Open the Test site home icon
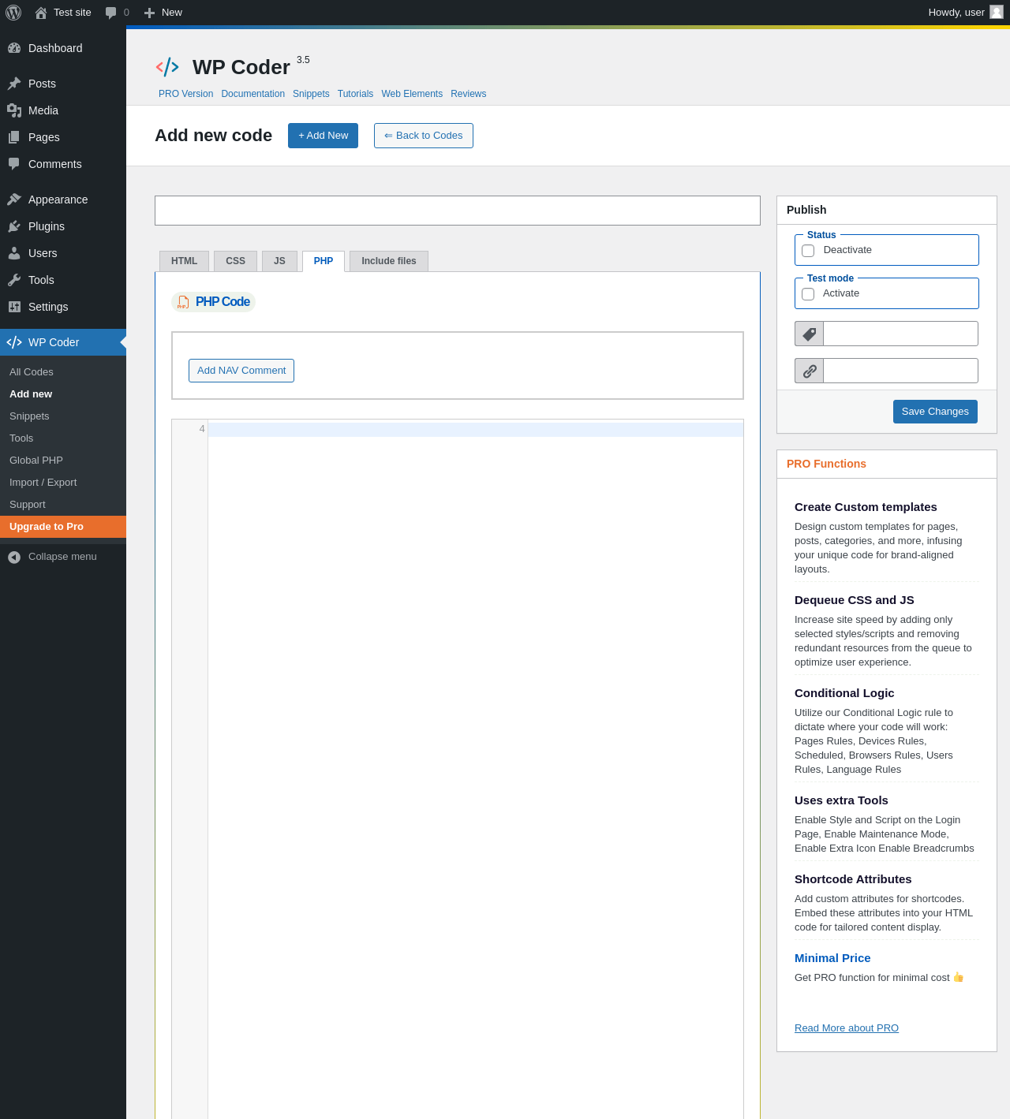1010x1119 pixels. (41, 13)
